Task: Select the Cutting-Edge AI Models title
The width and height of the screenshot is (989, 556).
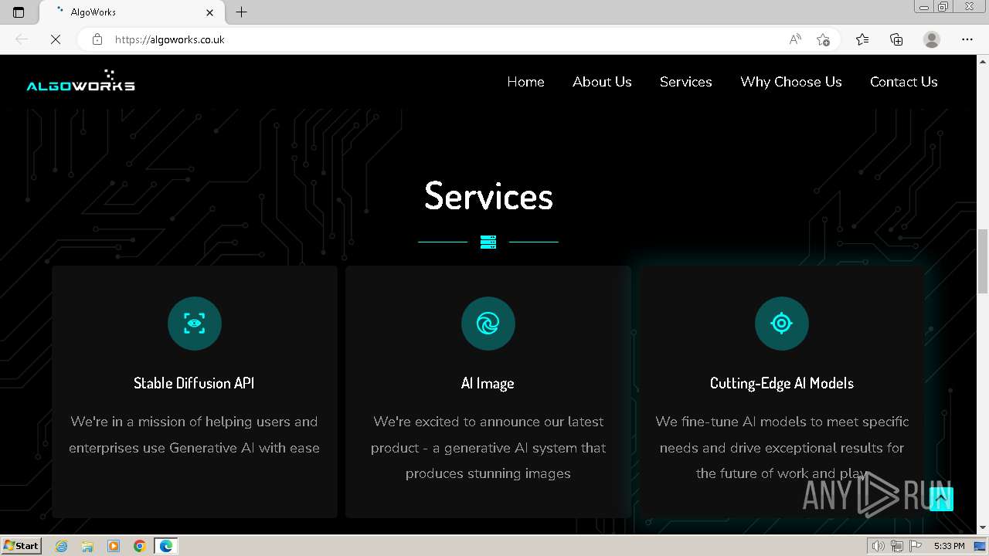Action: pyautogui.click(x=782, y=383)
